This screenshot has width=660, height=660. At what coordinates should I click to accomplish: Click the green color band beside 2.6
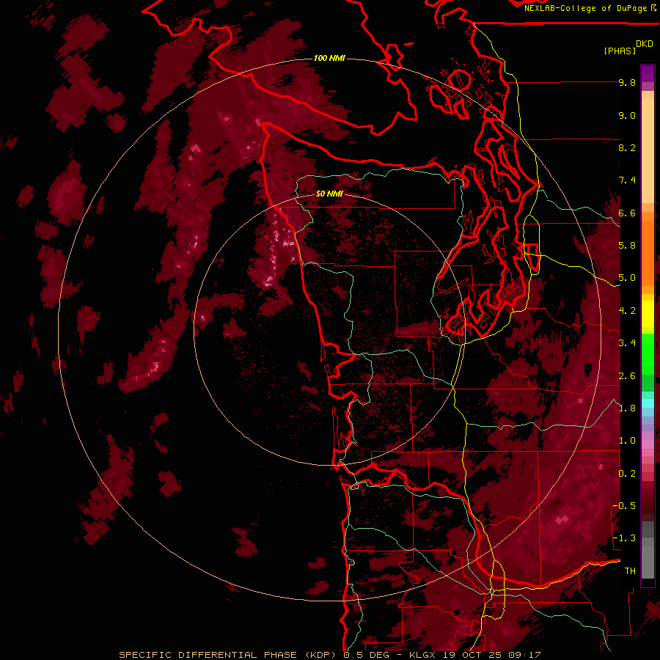(x=648, y=382)
